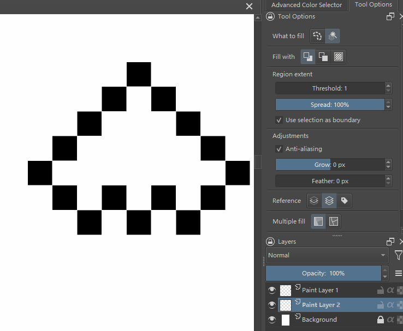
Task: Set fill with foreground color
Action: pyautogui.click(x=308, y=57)
